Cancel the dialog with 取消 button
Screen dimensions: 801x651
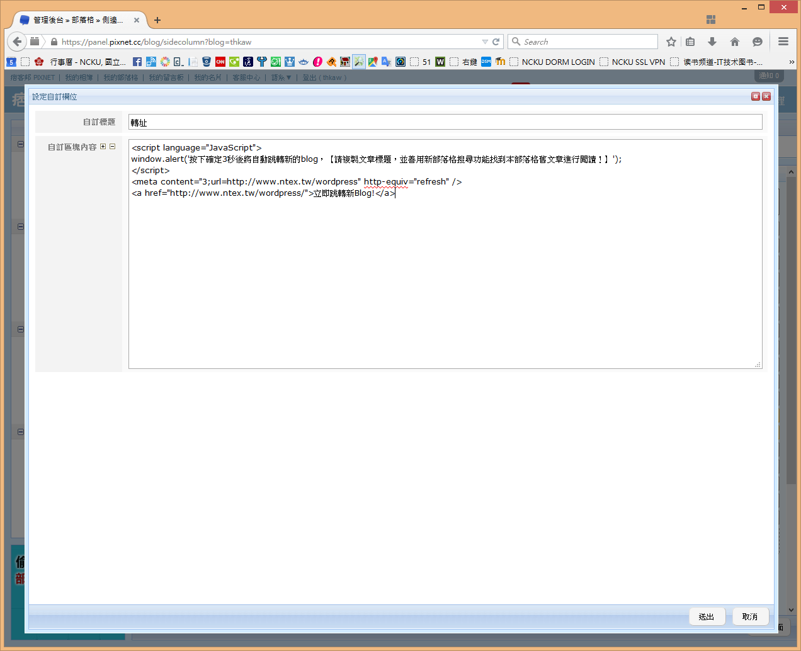coord(750,616)
